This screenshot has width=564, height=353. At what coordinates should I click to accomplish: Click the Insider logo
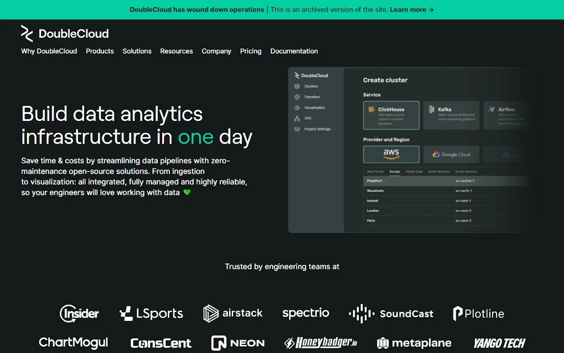tap(79, 313)
